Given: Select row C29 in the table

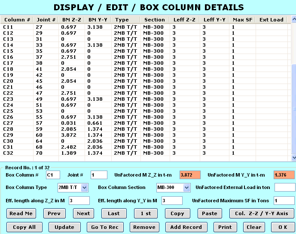Looking at the screenshot, I should click(x=145, y=135).
